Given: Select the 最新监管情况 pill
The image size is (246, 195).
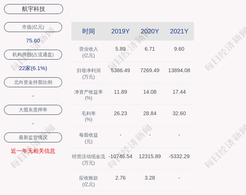Looking at the screenshot, I should 33,137.
